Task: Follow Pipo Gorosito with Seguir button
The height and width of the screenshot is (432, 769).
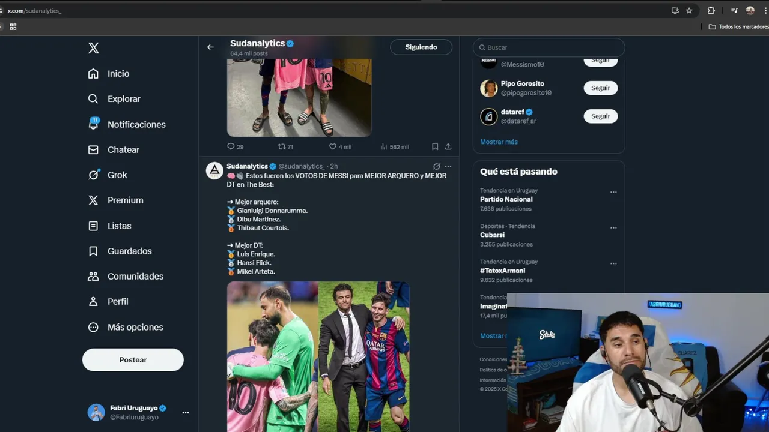Action: pyautogui.click(x=601, y=88)
